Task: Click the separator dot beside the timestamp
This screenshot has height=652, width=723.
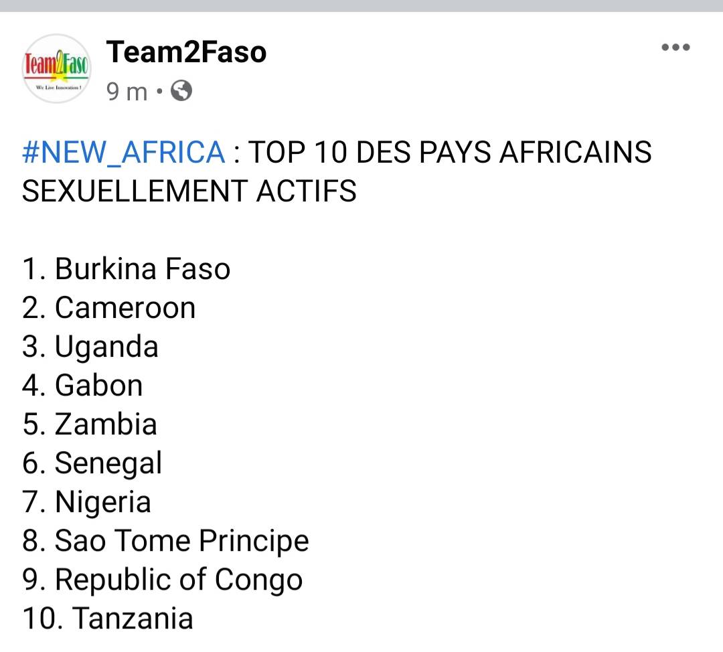Action: (x=159, y=91)
